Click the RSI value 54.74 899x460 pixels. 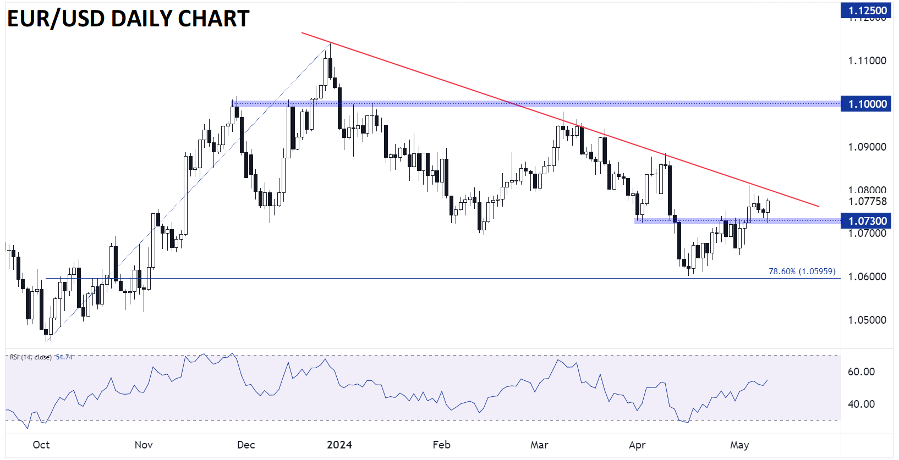point(64,357)
